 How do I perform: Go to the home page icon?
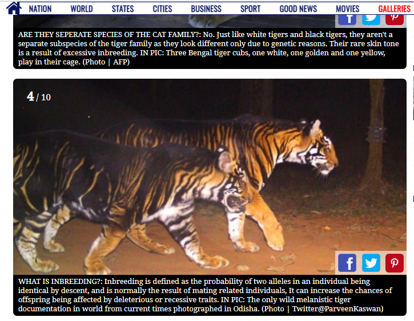tap(14, 8)
